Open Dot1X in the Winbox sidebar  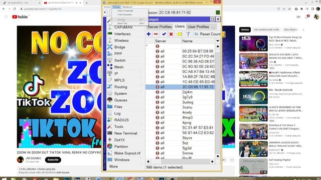(119, 140)
